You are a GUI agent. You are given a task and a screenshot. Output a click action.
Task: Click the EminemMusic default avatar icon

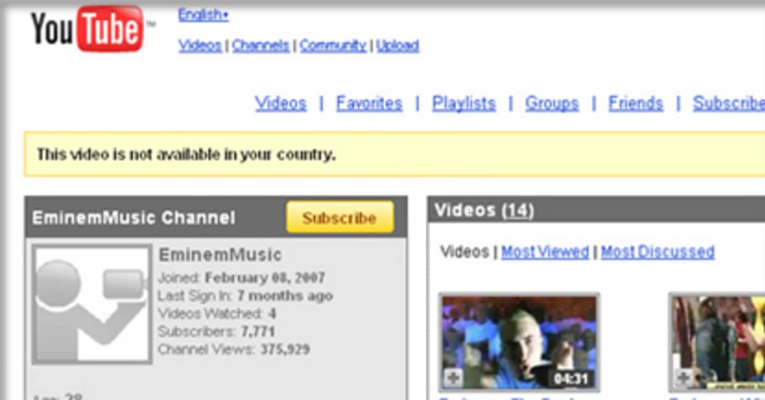click(92, 304)
